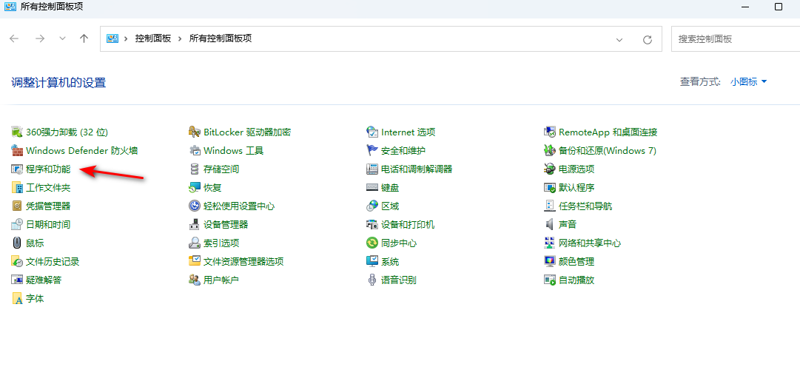The height and width of the screenshot is (381, 800).
Task: Click the 文件资源管理器选项 folder icon
Action: [x=195, y=262]
